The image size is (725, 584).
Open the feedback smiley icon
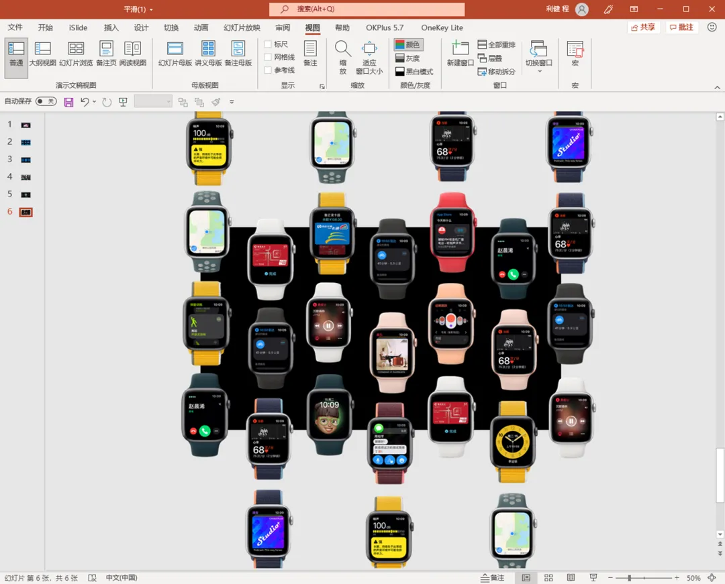(x=712, y=27)
